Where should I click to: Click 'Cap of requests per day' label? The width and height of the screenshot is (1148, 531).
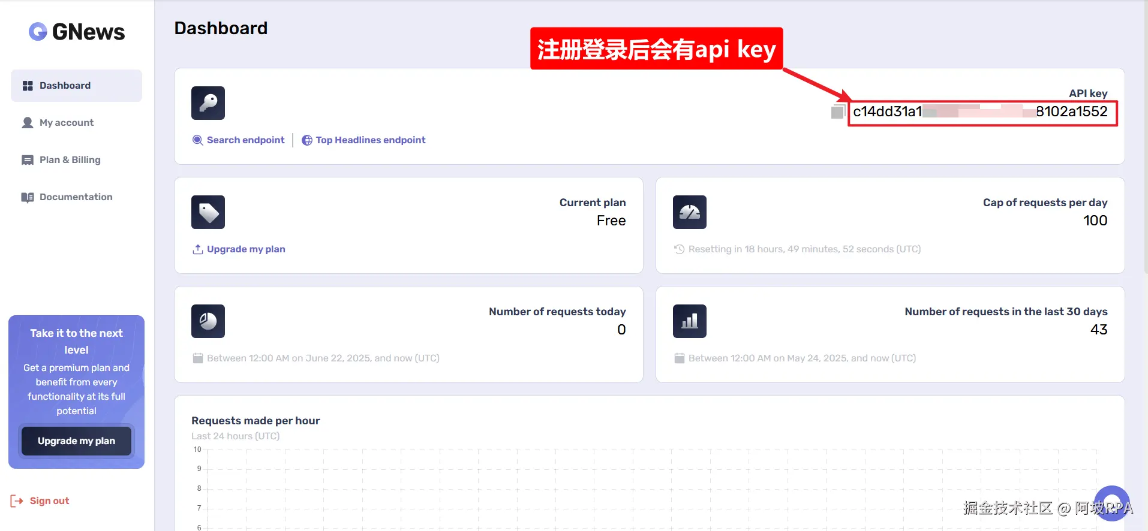point(1045,203)
